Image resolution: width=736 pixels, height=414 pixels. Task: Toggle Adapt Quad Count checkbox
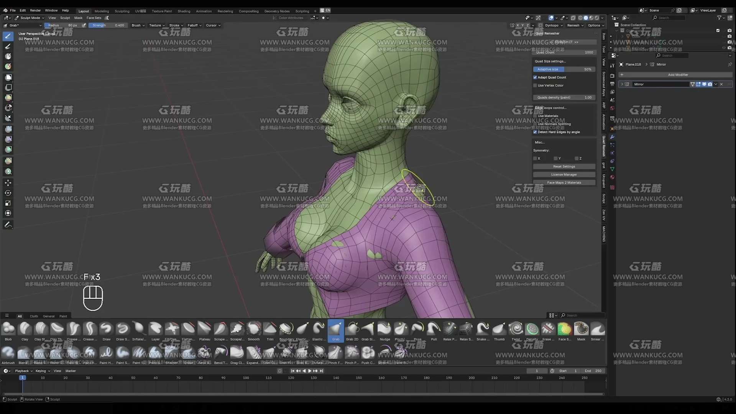coord(535,77)
